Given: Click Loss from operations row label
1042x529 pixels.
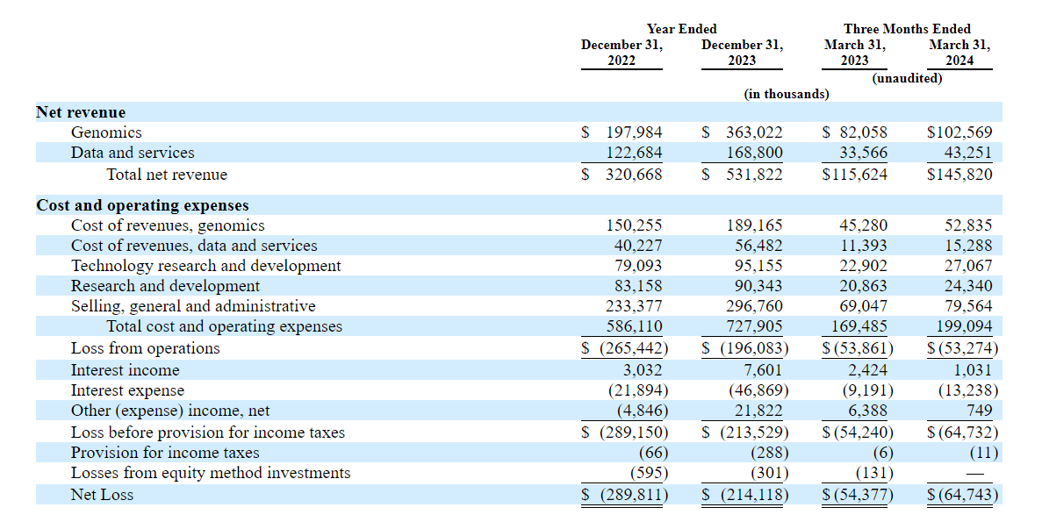Looking at the screenshot, I should (x=146, y=348).
